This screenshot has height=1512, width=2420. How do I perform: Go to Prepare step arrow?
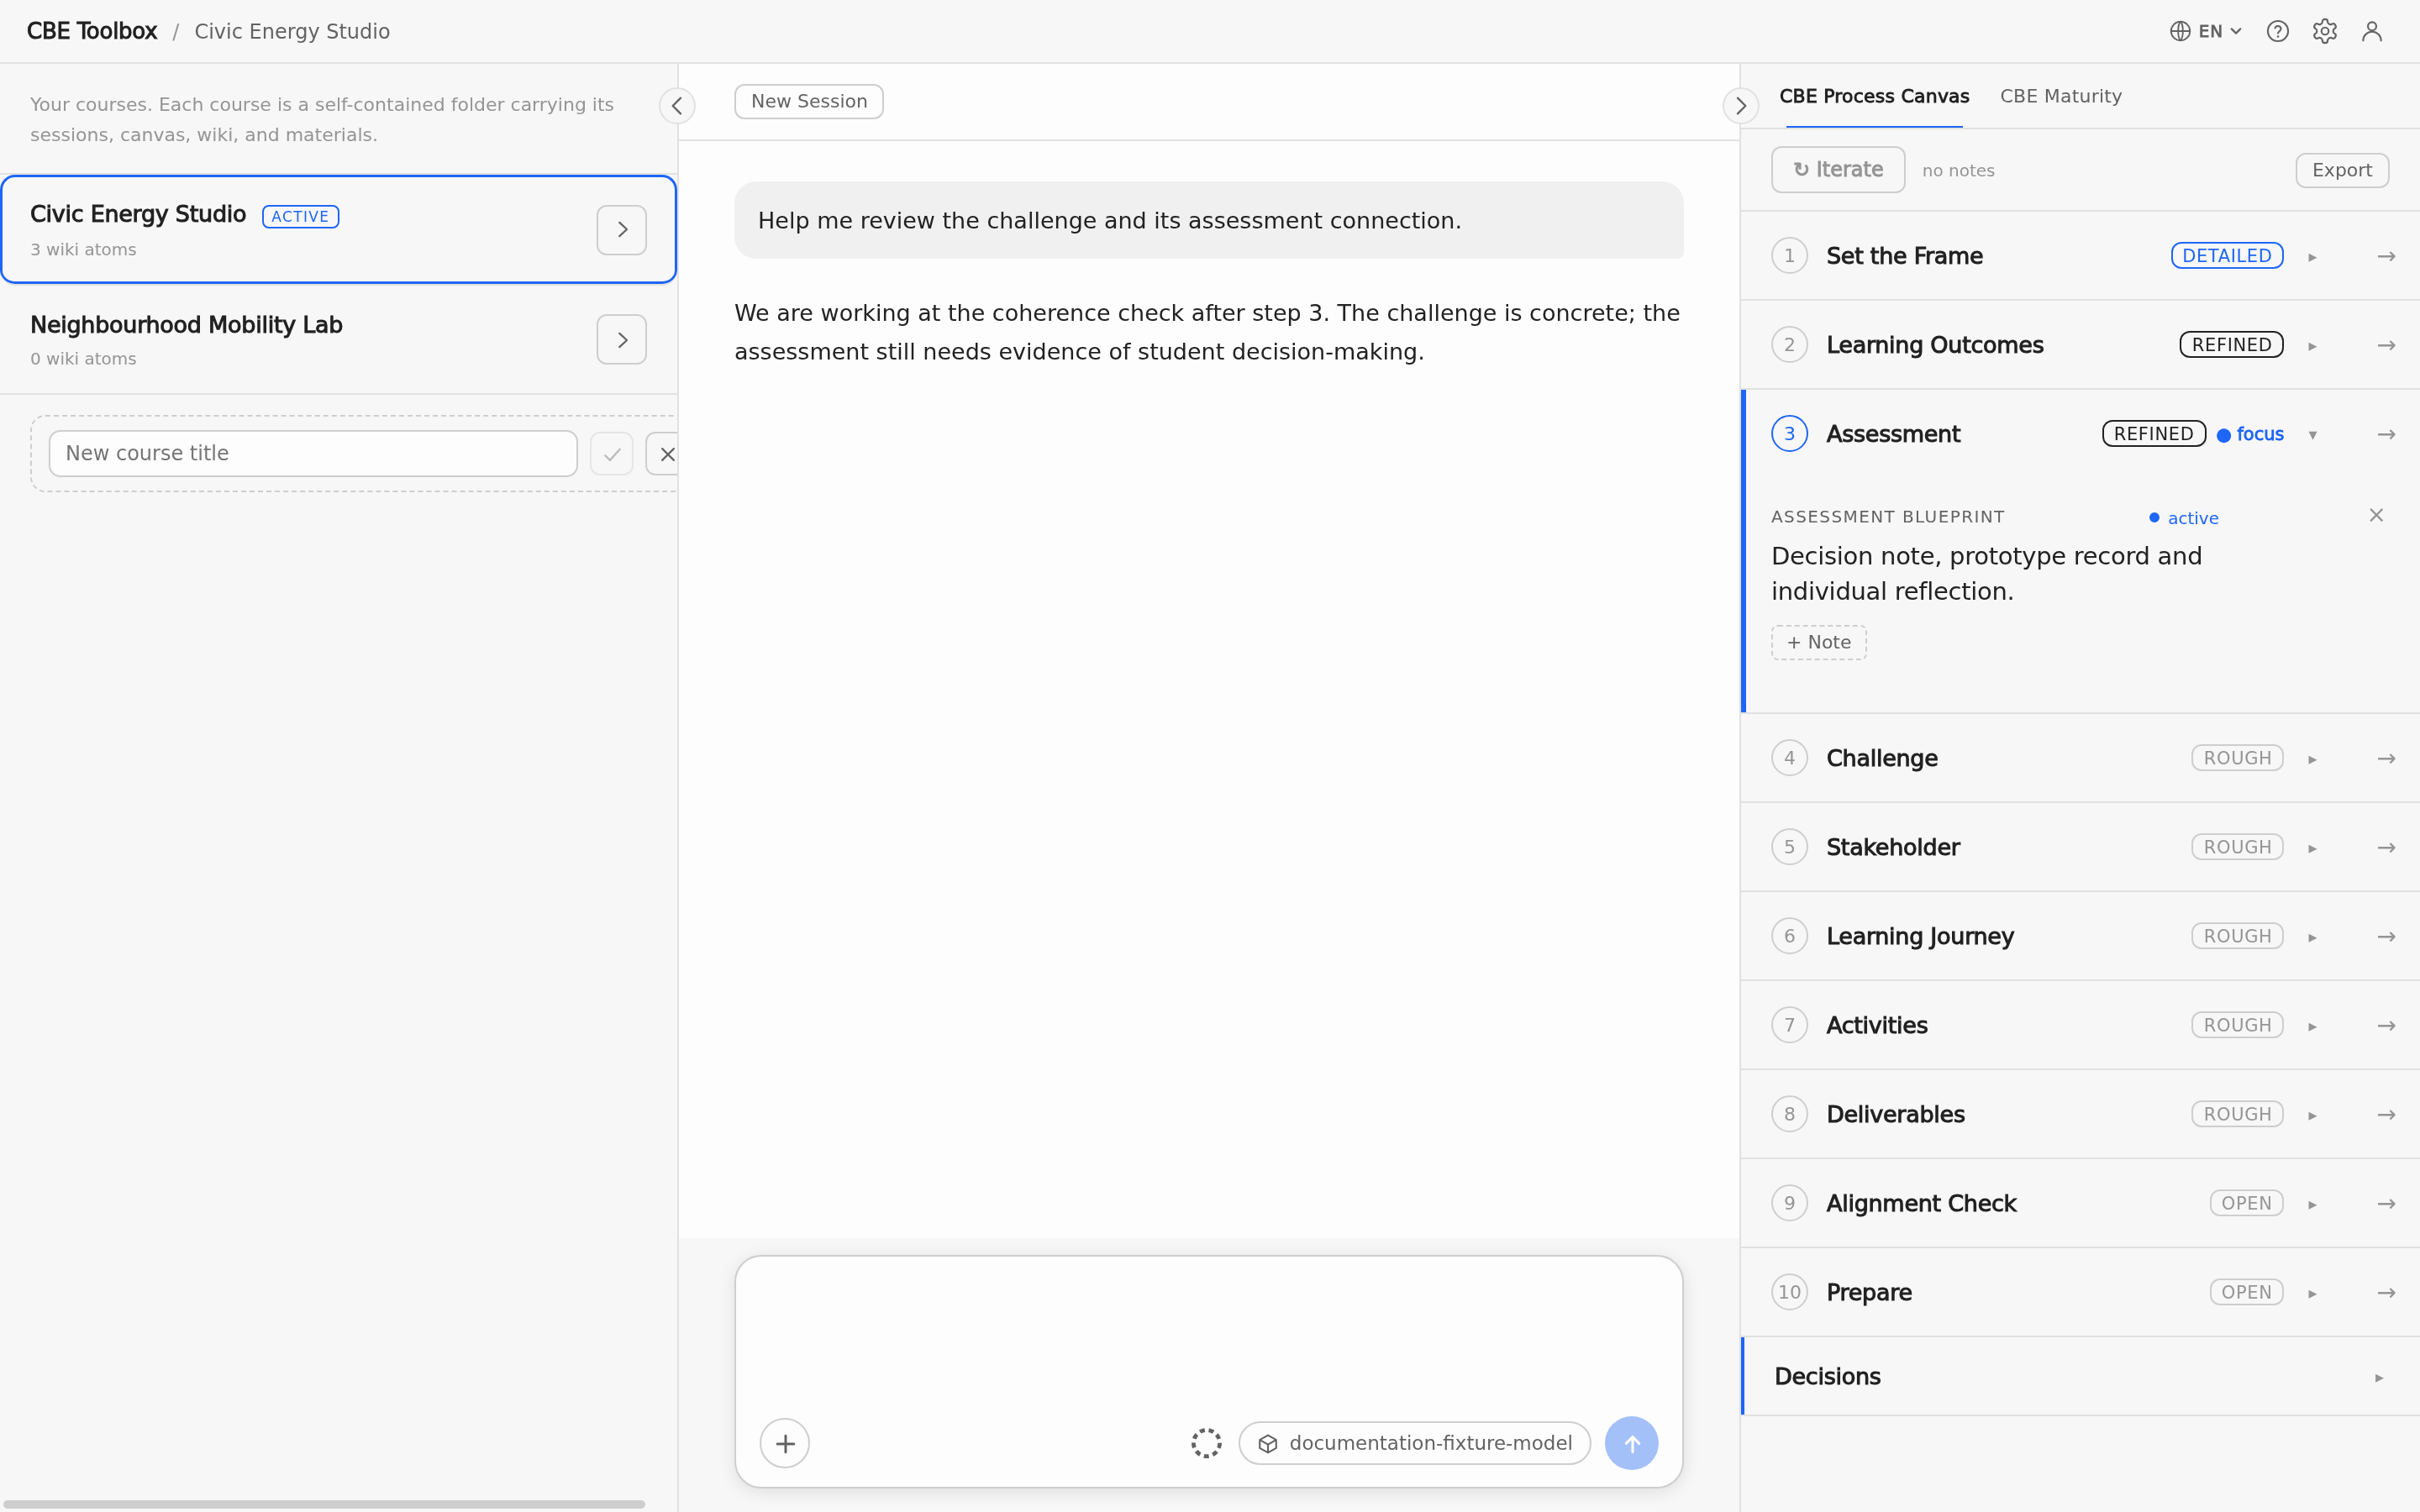2386,1293
